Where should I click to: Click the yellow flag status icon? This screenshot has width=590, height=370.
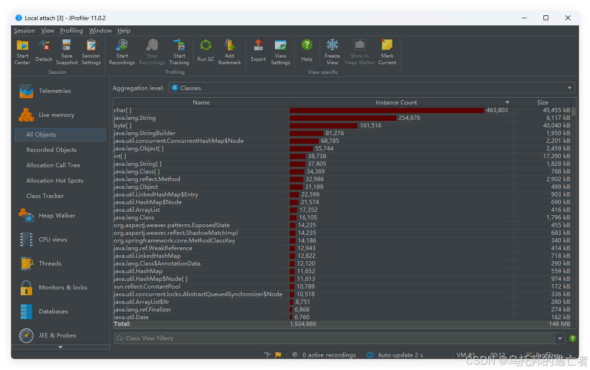pos(278,355)
